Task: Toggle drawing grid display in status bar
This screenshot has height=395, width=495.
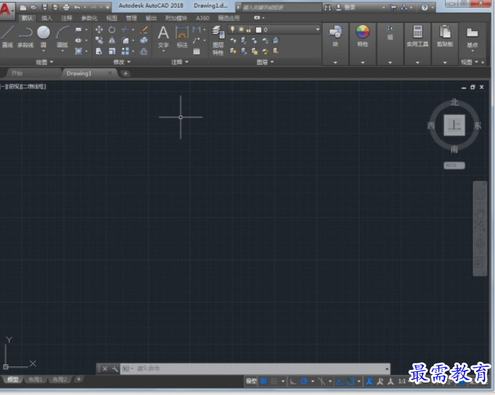Action: 263,381
